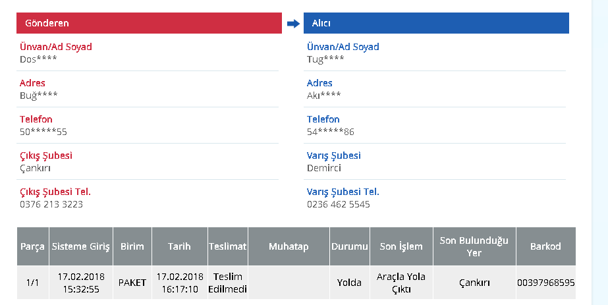Click the Sisteme Giriş column header
608x305 pixels.
pyautogui.click(x=81, y=246)
